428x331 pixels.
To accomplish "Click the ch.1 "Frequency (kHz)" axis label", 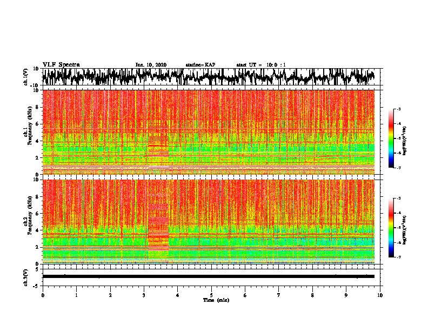I will tap(30, 125).
